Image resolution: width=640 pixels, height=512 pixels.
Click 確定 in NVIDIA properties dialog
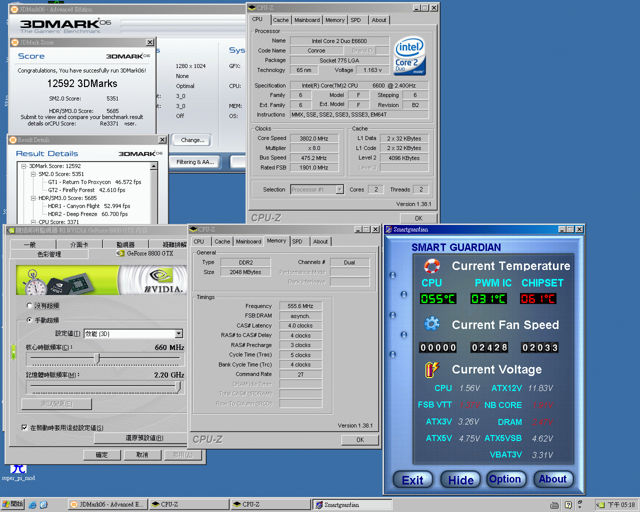(x=101, y=455)
